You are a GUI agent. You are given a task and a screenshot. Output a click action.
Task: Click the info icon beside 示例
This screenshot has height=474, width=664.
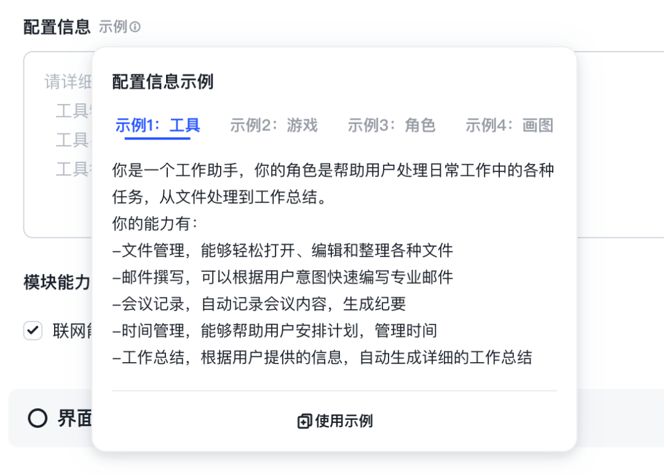click(135, 27)
